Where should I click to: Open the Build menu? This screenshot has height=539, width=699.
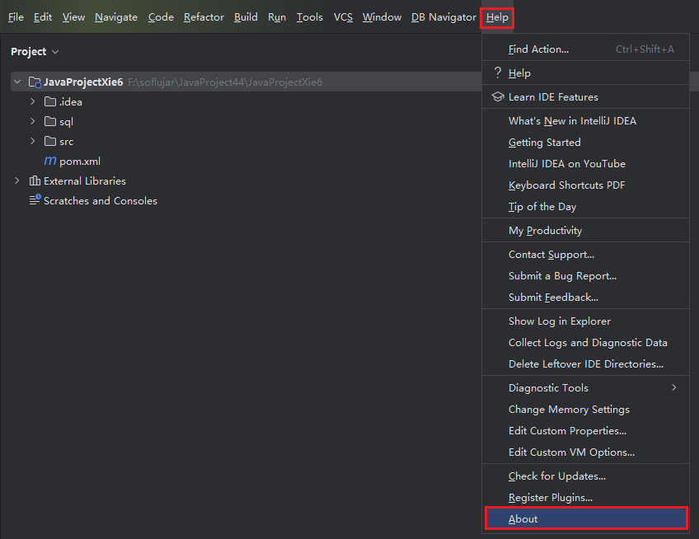[x=246, y=17]
